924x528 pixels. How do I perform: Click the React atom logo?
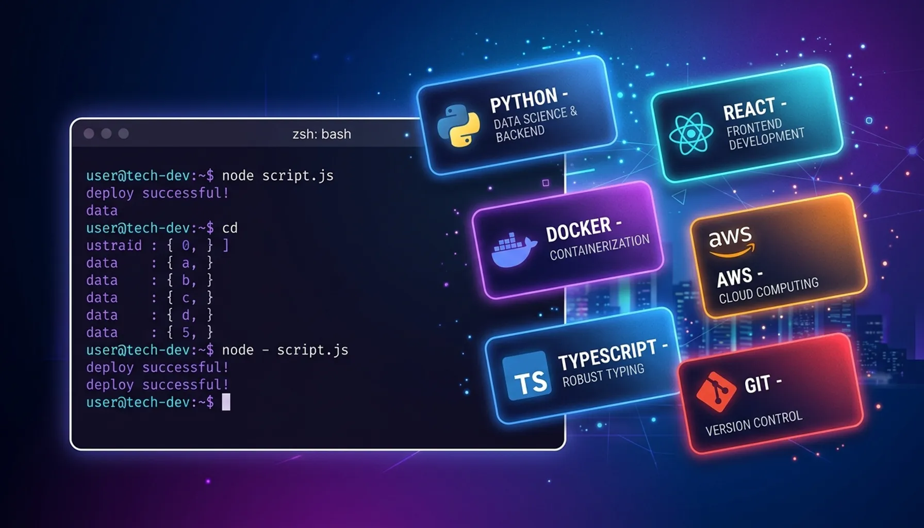[691, 134]
